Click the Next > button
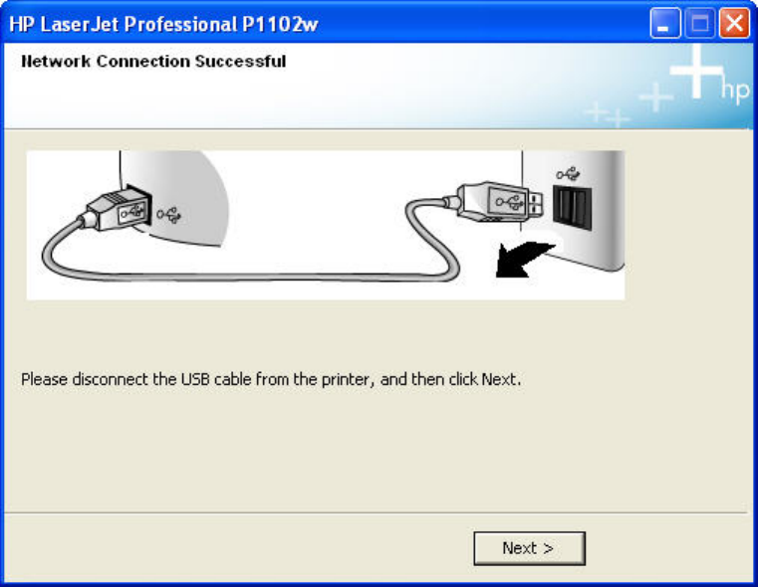 tap(529, 548)
